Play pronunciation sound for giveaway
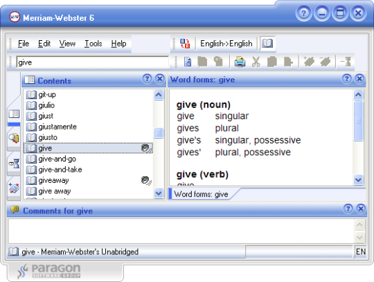The image size is (374, 282). (x=146, y=180)
